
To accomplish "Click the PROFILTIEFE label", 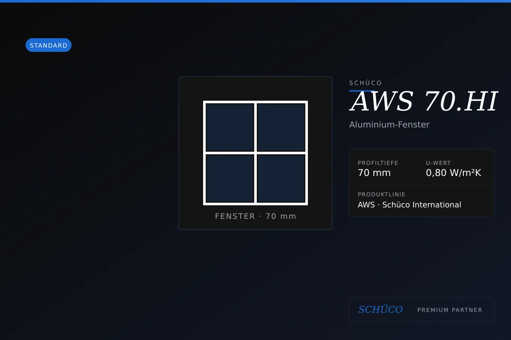I will (x=378, y=163).
